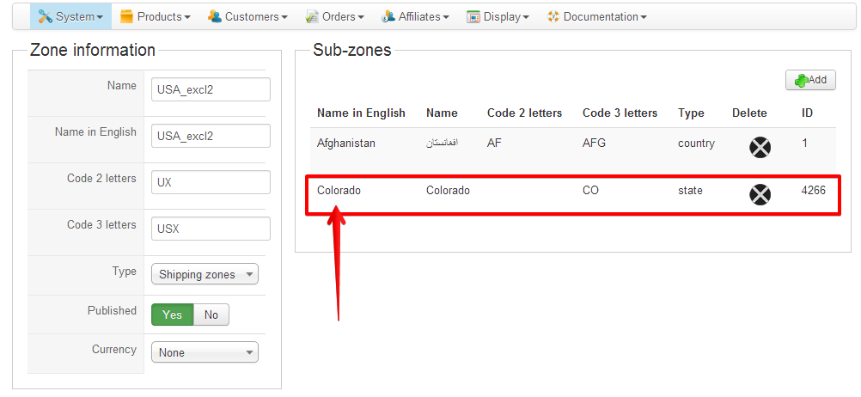Delete the Afghanistan sub-zone

[x=760, y=148]
